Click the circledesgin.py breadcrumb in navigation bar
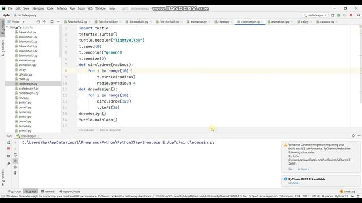 (25, 15)
